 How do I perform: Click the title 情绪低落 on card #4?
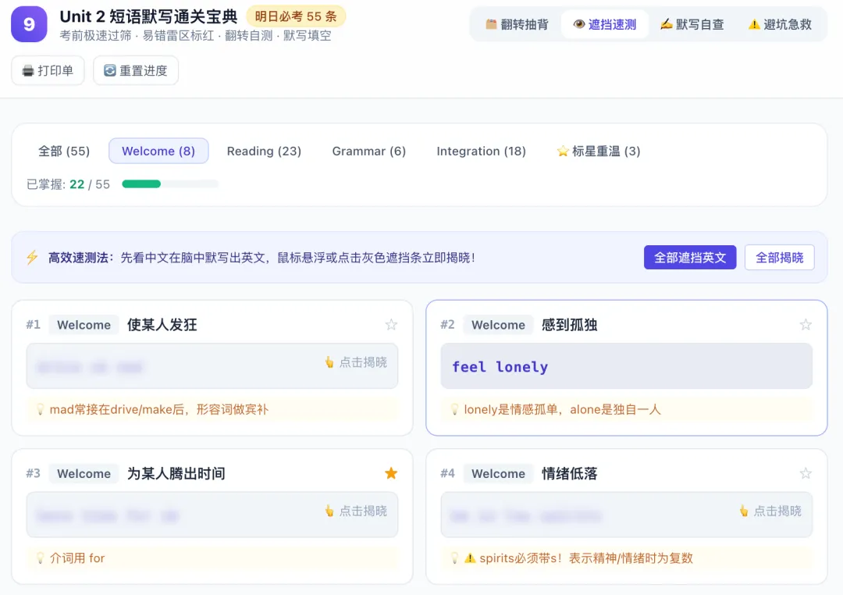point(569,473)
